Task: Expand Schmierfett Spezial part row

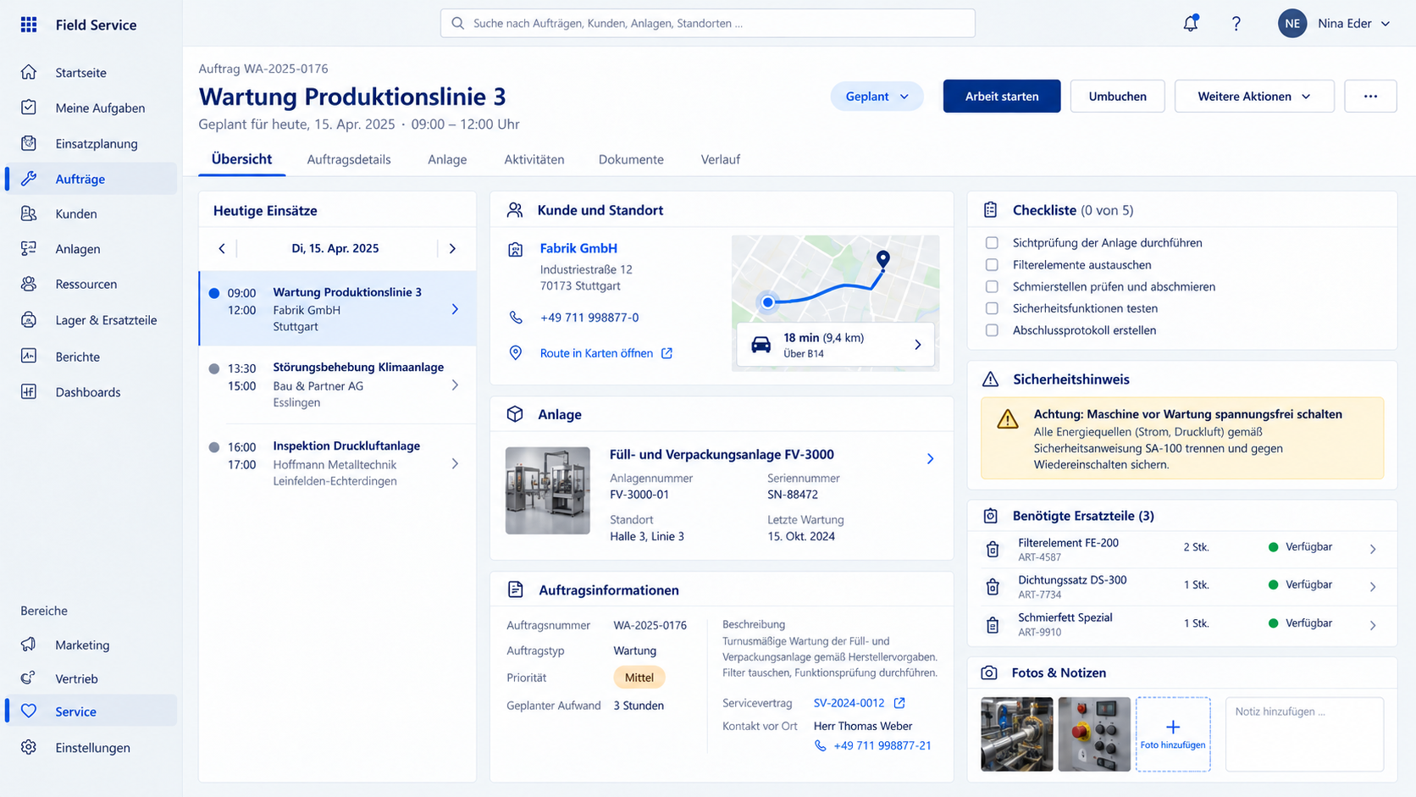Action: [1373, 625]
